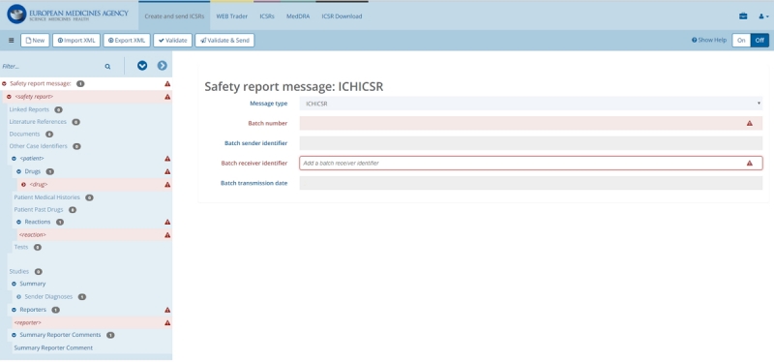Collapse the Reactions tree section

(18, 222)
